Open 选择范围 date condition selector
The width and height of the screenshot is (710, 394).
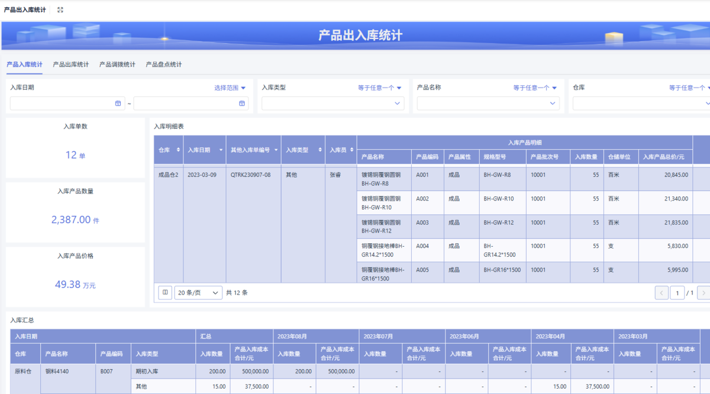pos(230,88)
